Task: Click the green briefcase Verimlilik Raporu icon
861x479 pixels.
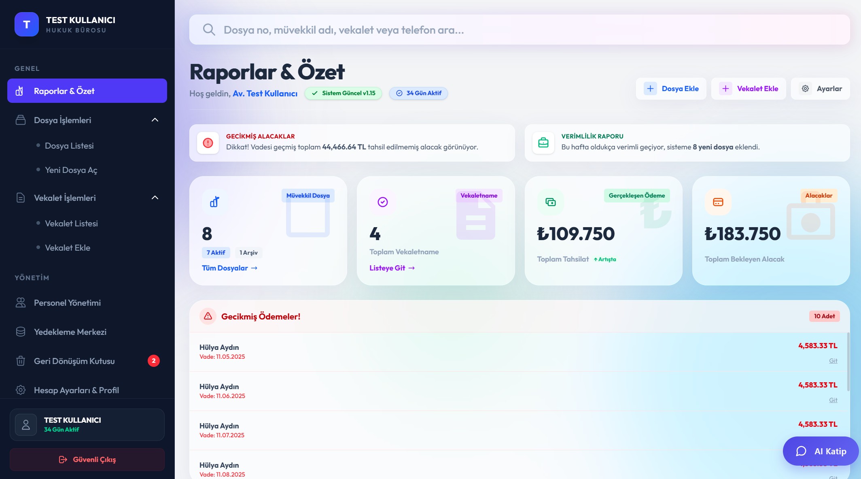Action: [x=543, y=143]
